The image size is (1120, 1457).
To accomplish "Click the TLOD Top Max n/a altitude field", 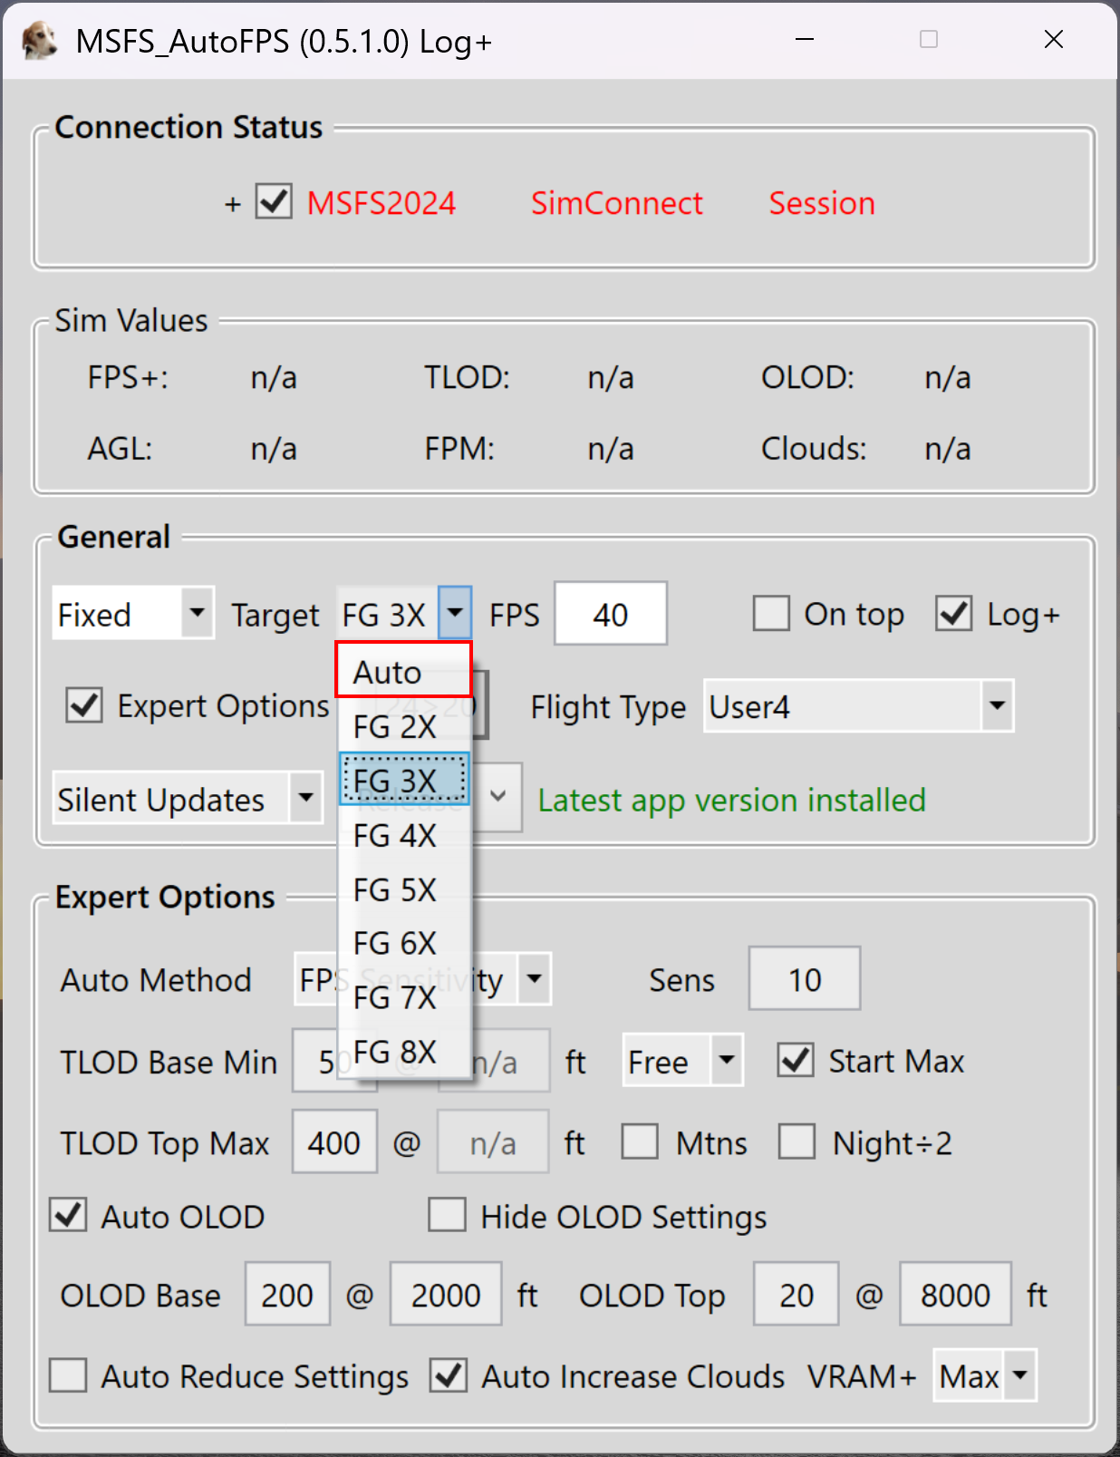I will click(494, 1141).
